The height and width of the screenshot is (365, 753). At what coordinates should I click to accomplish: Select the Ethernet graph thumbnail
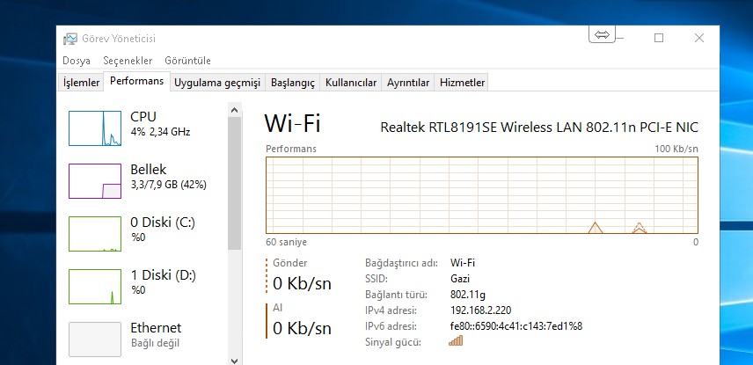coord(95,339)
